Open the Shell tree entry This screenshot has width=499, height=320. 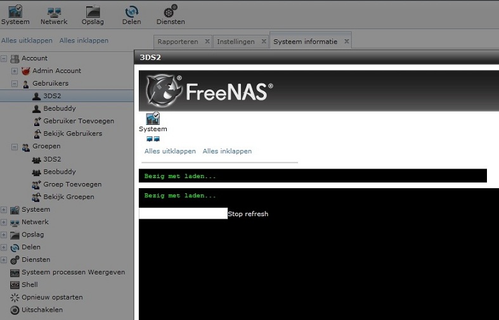(x=30, y=285)
